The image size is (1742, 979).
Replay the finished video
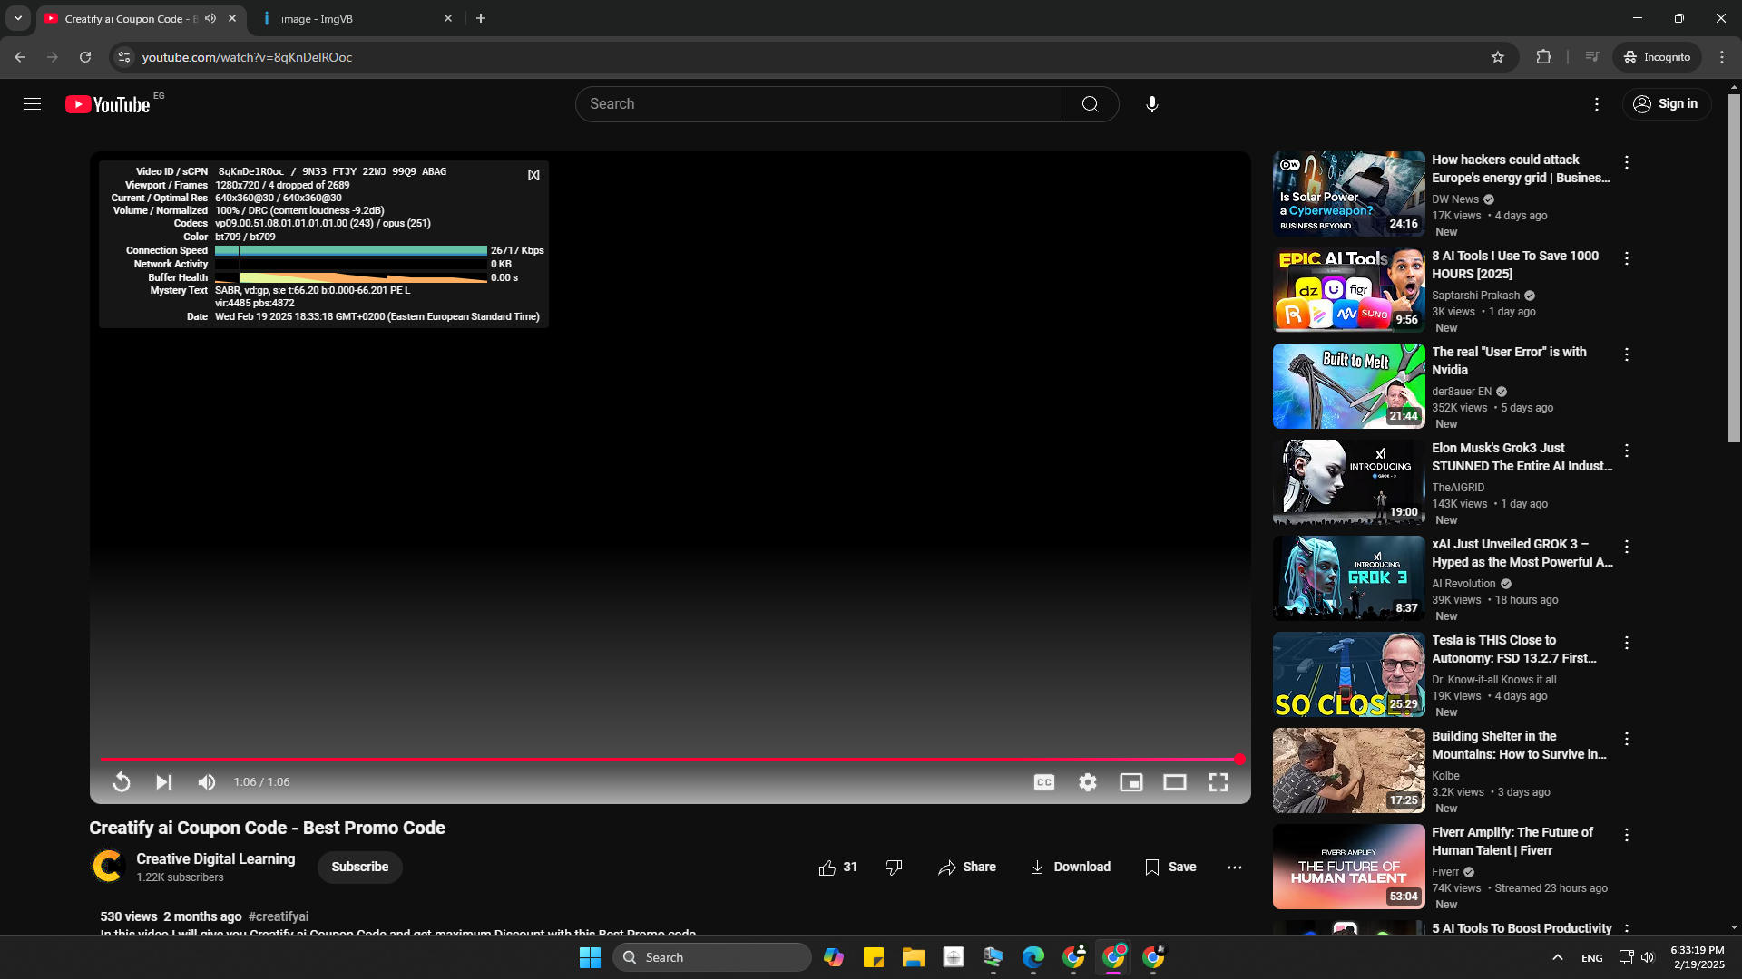[x=122, y=782]
